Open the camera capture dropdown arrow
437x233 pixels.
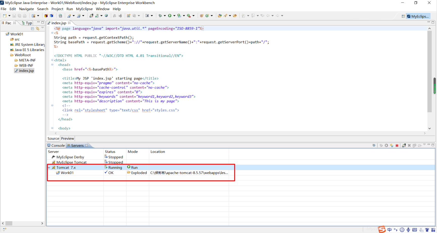152,16
